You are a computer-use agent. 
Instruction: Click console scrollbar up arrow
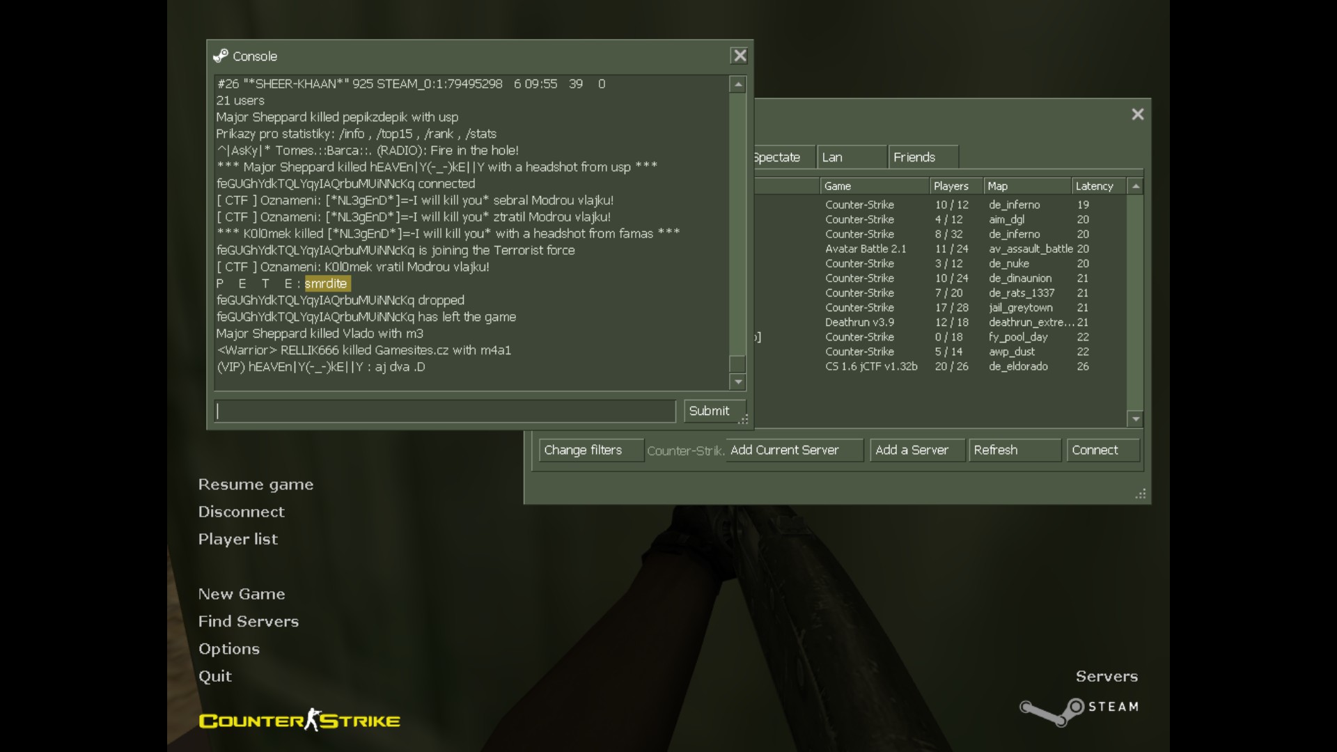tap(737, 84)
